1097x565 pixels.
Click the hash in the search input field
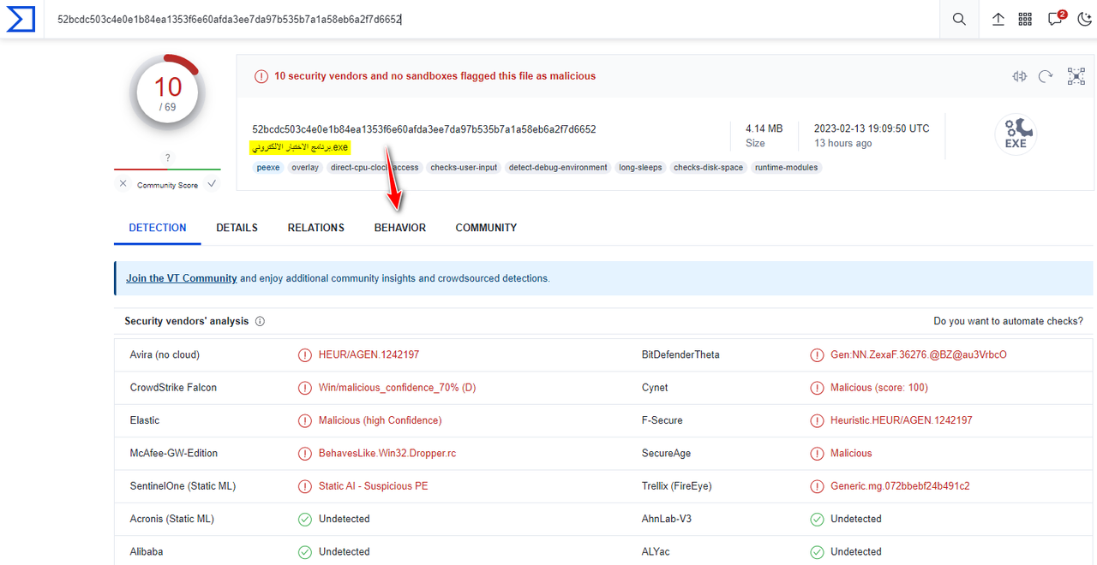(230, 19)
